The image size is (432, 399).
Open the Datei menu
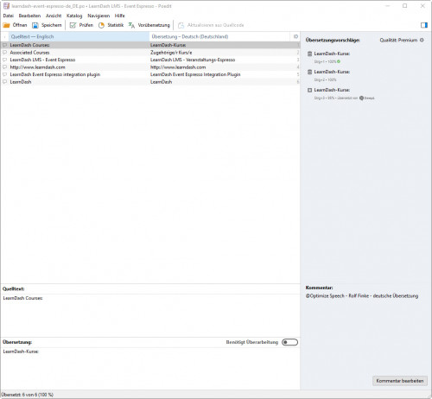tap(8, 16)
